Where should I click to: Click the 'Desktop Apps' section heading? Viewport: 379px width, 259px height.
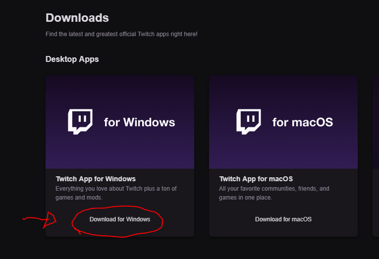[x=72, y=59]
